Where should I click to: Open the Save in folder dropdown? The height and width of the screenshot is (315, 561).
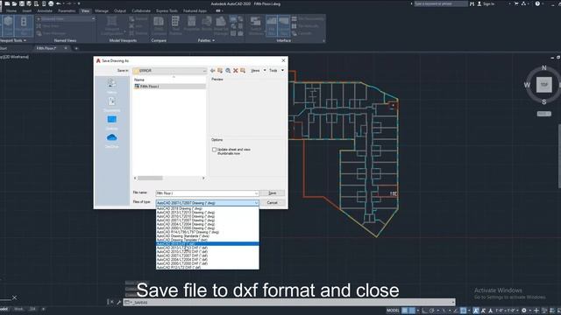point(170,71)
